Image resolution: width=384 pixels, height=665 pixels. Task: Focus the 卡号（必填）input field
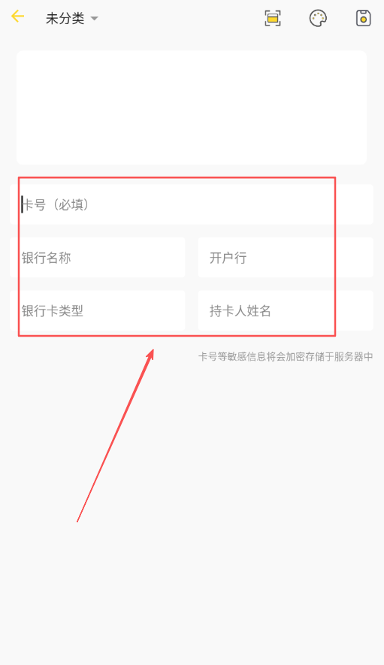tap(192, 204)
